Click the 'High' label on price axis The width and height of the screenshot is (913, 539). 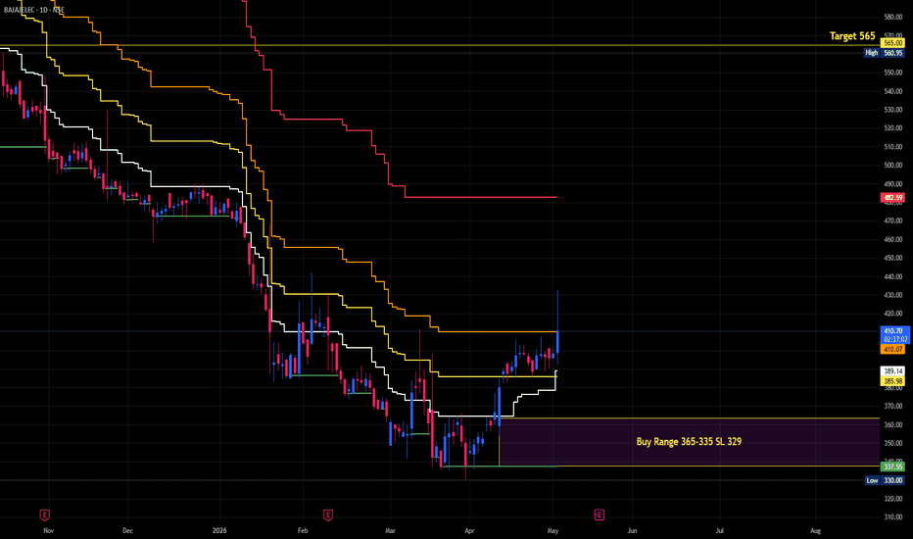point(871,53)
